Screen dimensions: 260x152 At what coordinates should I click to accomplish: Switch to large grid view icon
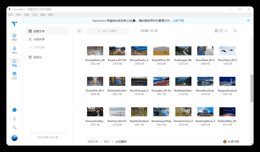pos(216,31)
